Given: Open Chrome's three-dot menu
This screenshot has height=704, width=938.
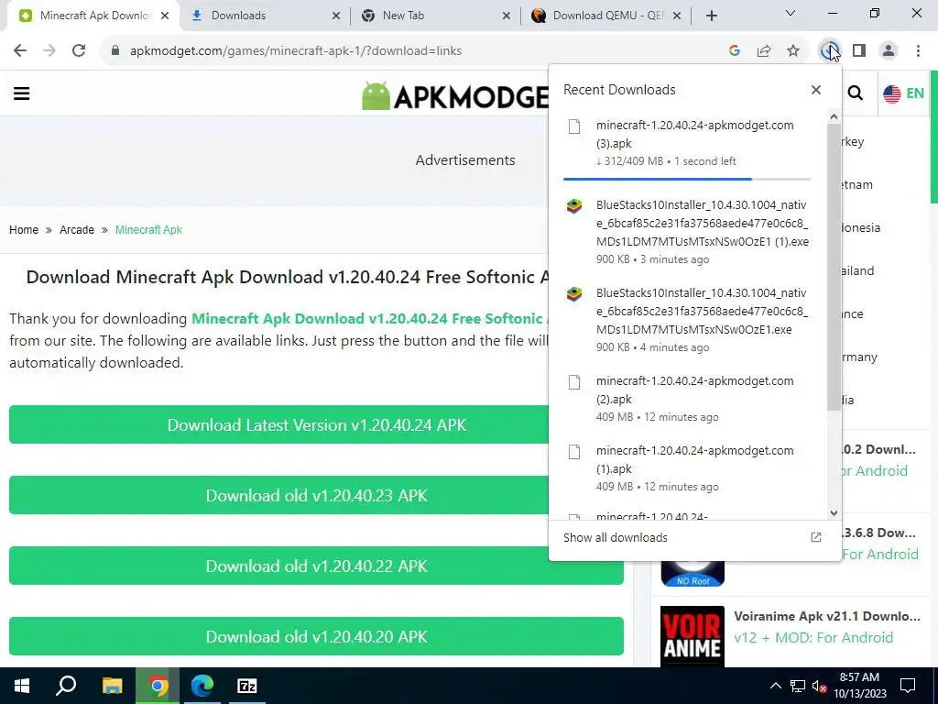Looking at the screenshot, I should (918, 51).
